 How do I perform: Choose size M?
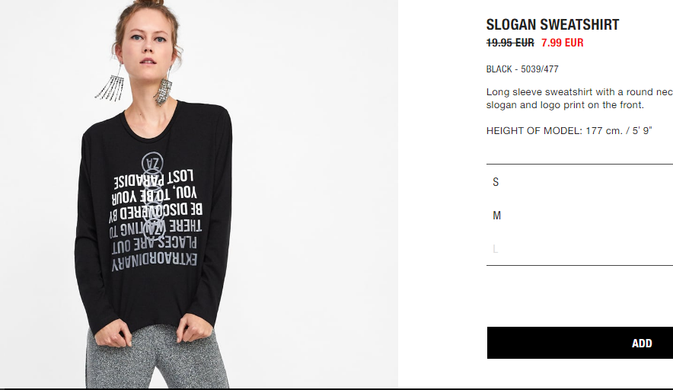[579, 216]
